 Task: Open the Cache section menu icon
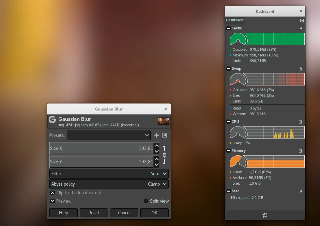301,28
